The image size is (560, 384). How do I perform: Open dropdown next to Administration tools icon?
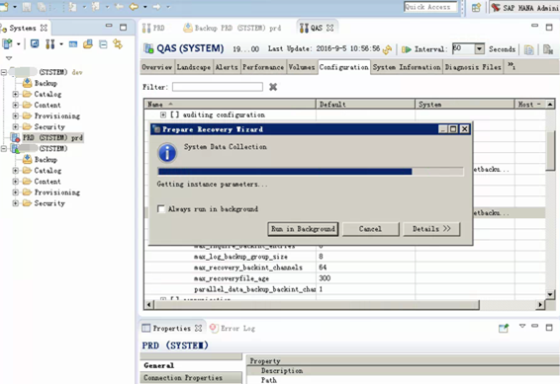61,44
